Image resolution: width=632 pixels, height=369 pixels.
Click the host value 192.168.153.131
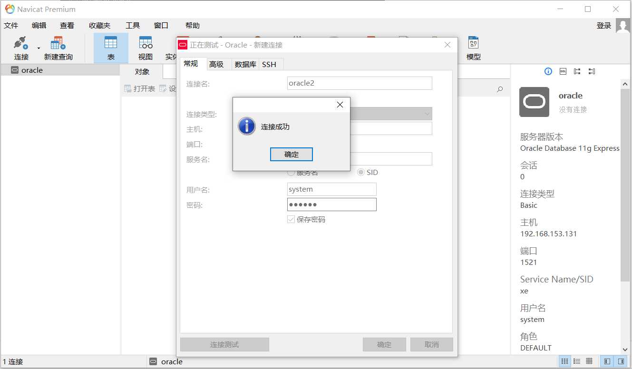(x=549, y=234)
